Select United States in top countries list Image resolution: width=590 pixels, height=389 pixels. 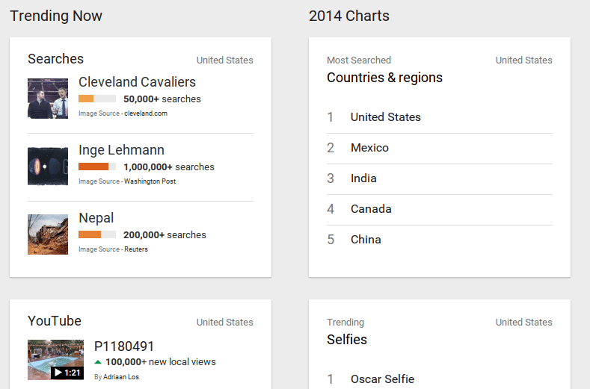[385, 117]
